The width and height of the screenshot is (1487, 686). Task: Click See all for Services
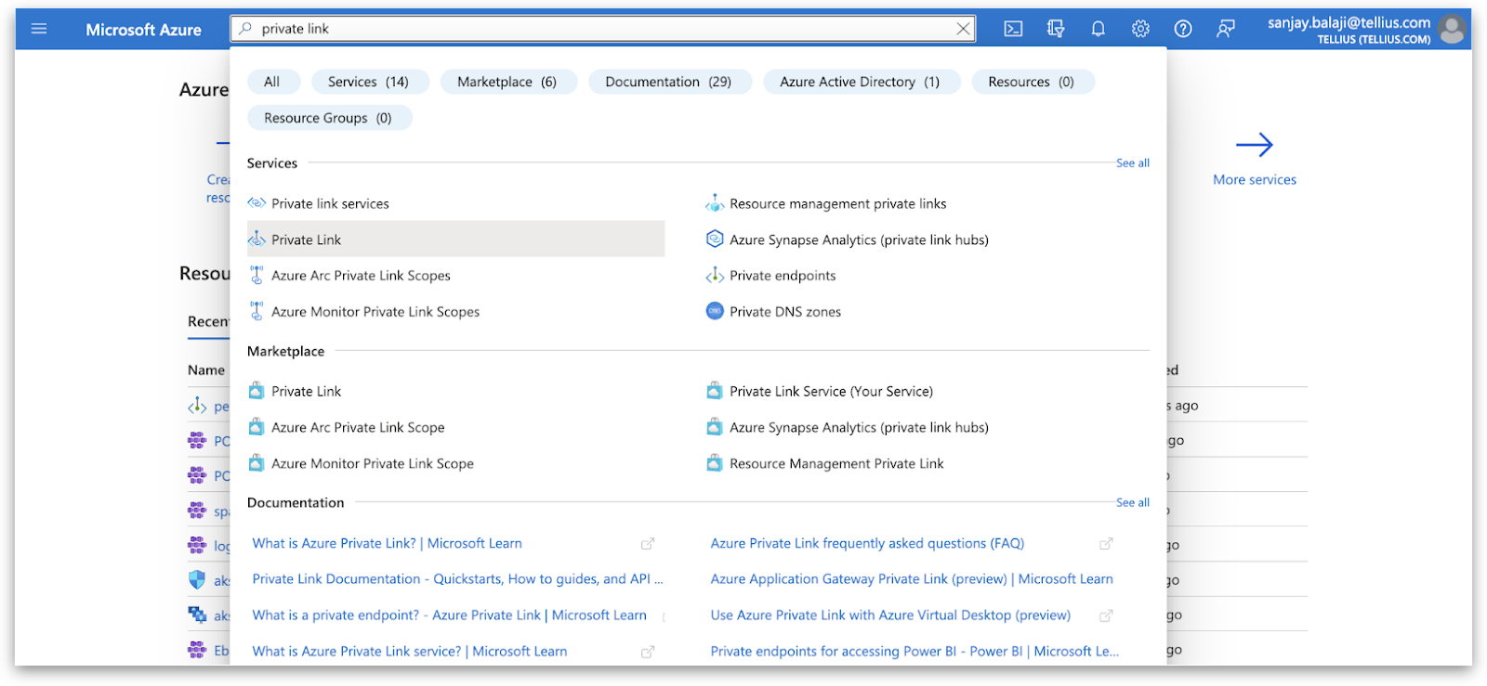click(x=1132, y=163)
